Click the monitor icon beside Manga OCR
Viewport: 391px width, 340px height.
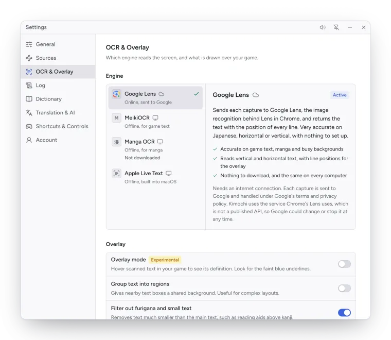(x=160, y=142)
